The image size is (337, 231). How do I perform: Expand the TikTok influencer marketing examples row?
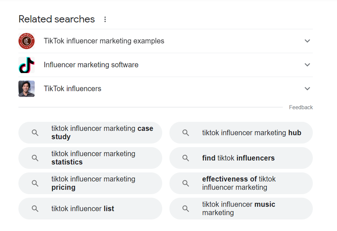click(x=307, y=41)
